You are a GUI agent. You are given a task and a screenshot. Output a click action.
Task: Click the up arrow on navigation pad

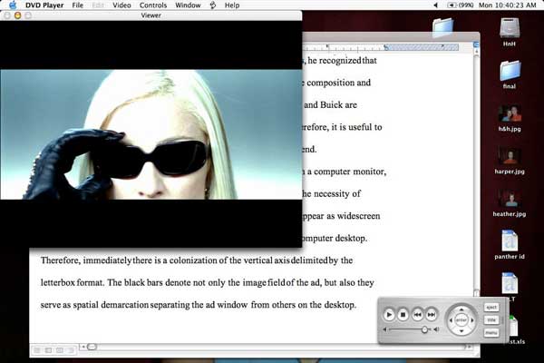pyautogui.click(x=461, y=309)
